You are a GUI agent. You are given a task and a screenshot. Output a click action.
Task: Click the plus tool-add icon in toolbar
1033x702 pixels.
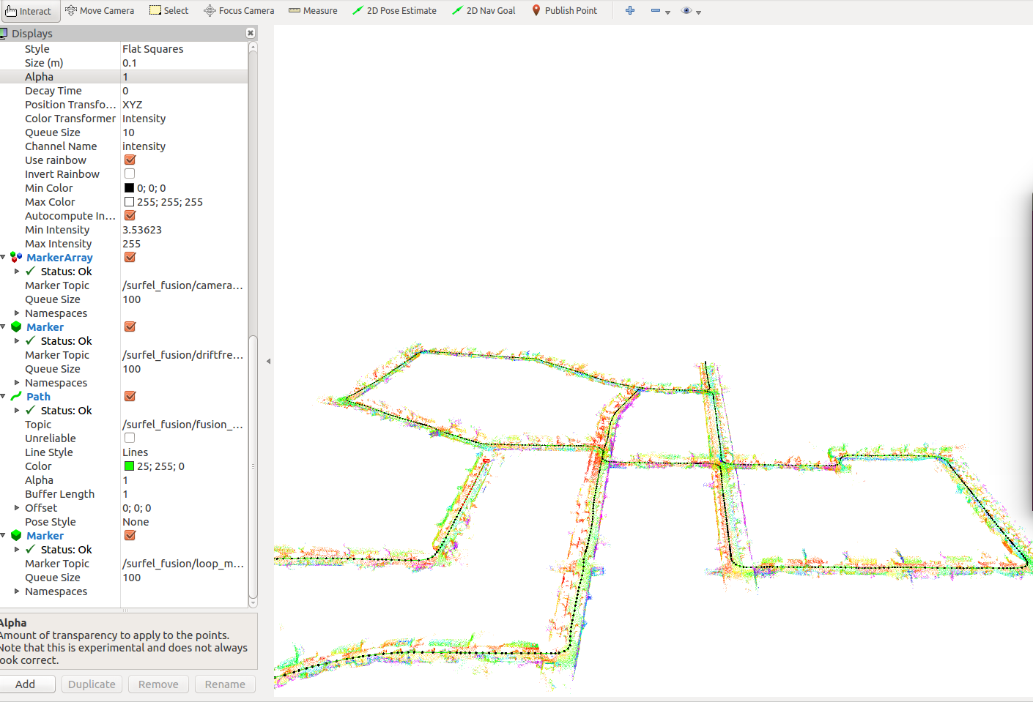(x=630, y=10)
